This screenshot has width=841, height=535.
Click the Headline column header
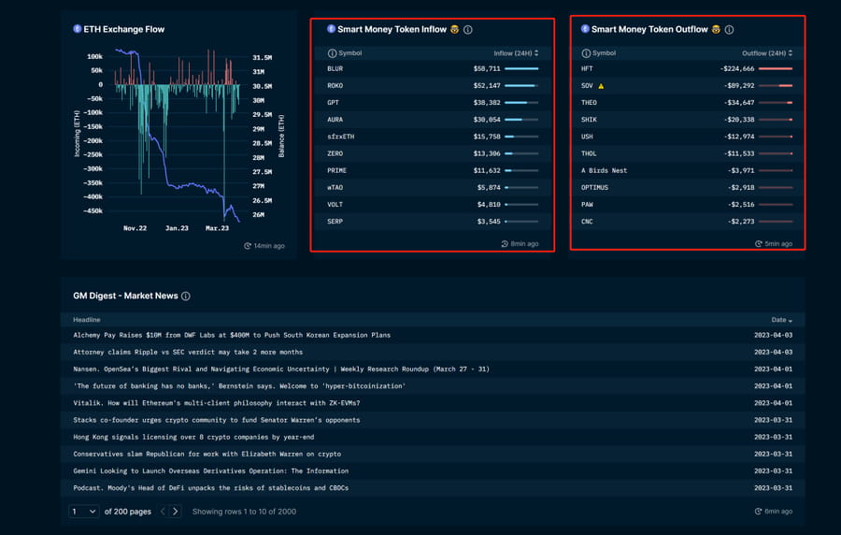coord(86,320)
